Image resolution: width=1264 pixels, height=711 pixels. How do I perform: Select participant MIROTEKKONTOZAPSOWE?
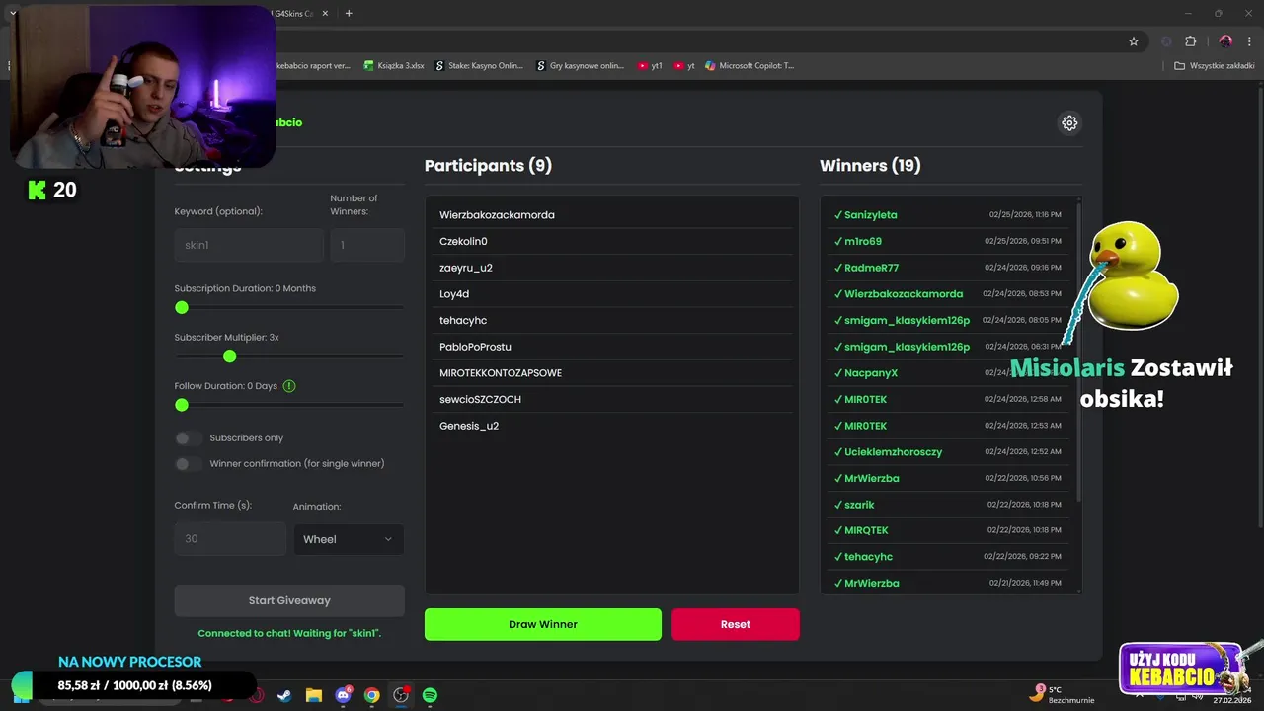tap(612, 373)
